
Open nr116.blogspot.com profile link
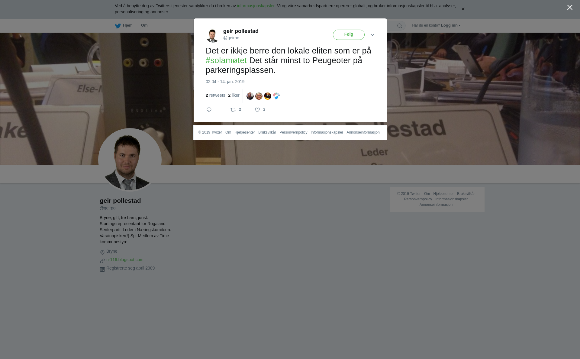(x=125, y=260)
